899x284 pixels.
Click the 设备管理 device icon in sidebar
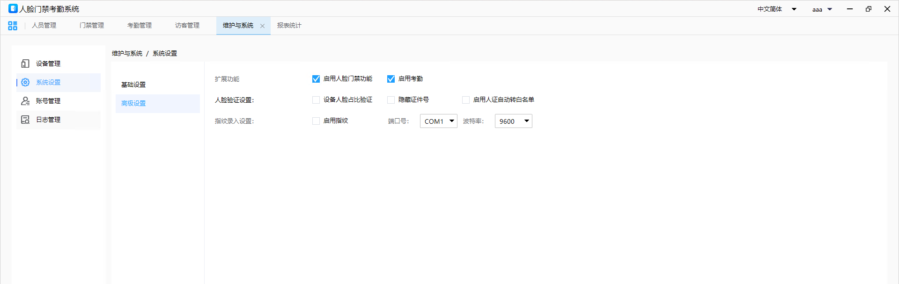[x=25, y=64]
